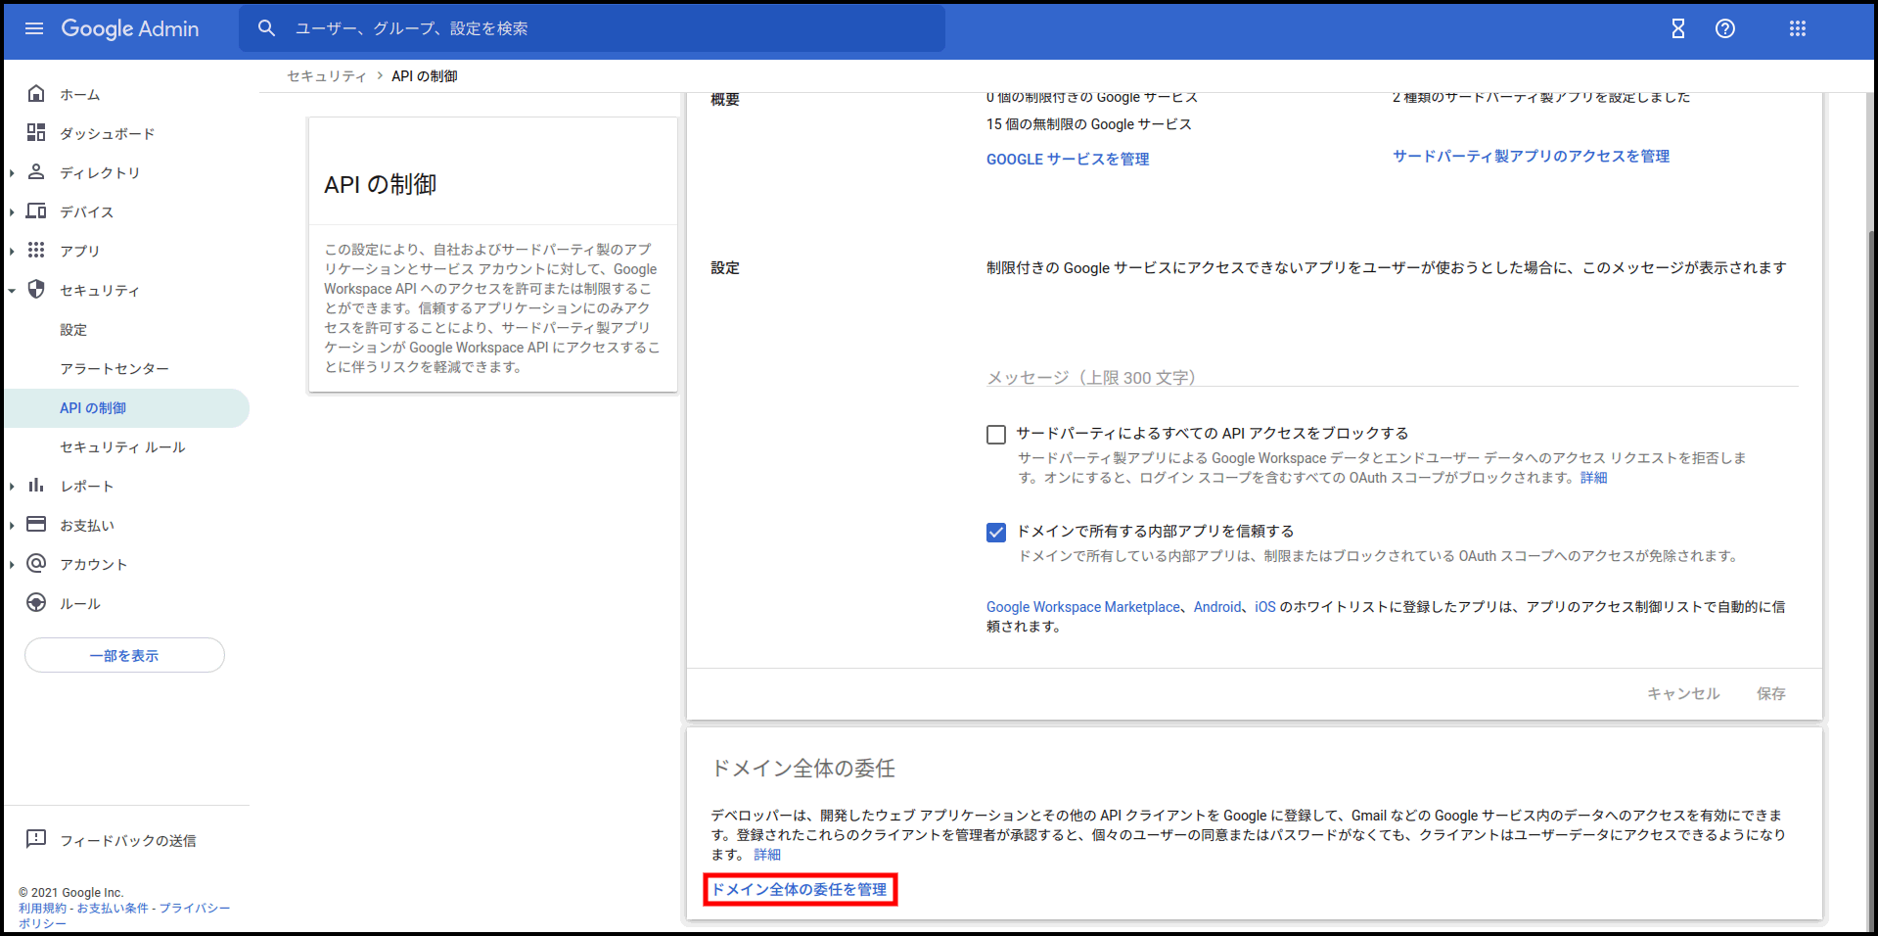Screen dimensions: 1878x936
Task: Click the ドメイン全体の委任 heading
Action: click(x=802, y=769)
